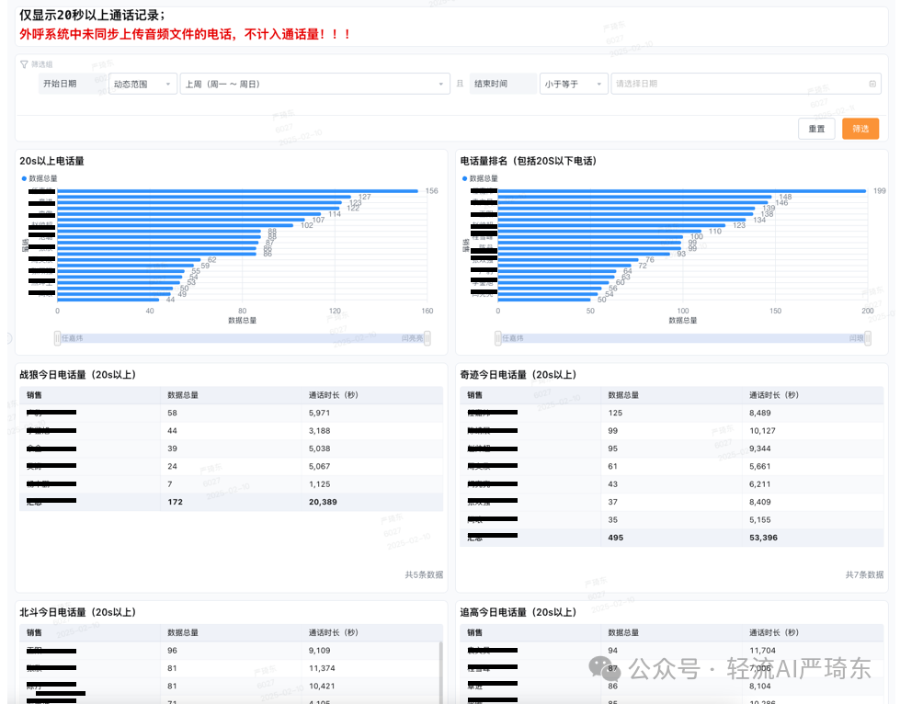
Task: Select the 开始日期 filter label
Action: 60,84
